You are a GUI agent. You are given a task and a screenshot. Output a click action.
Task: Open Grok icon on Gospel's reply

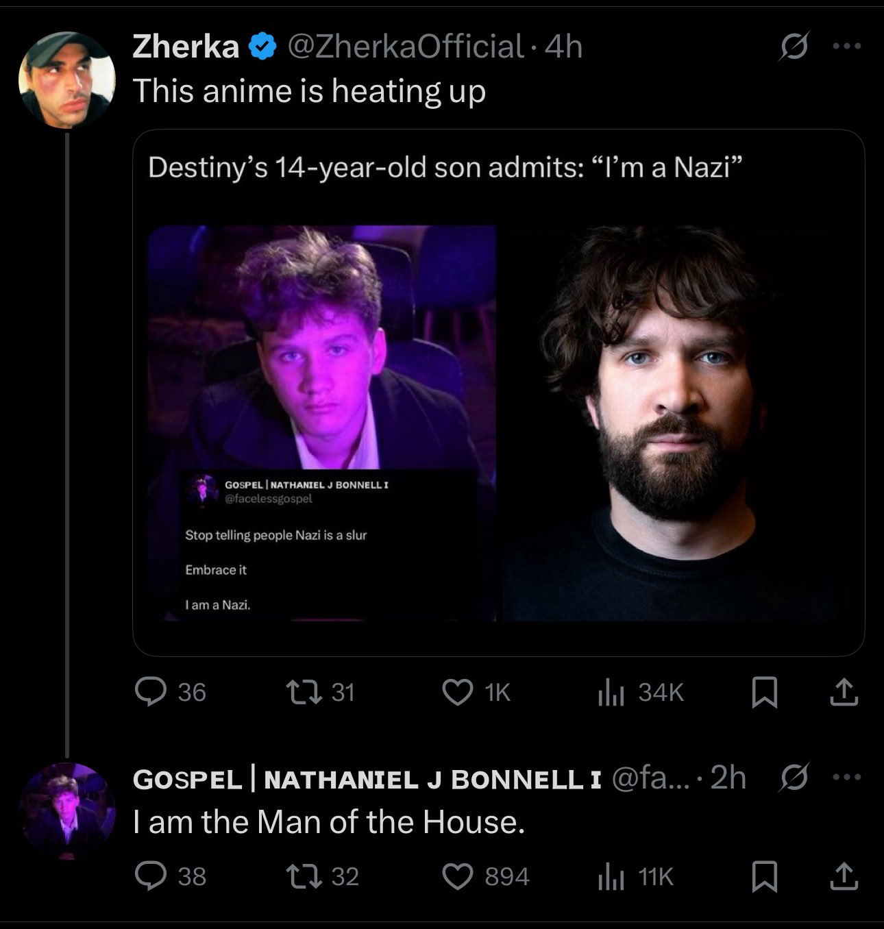pos(794,778)
